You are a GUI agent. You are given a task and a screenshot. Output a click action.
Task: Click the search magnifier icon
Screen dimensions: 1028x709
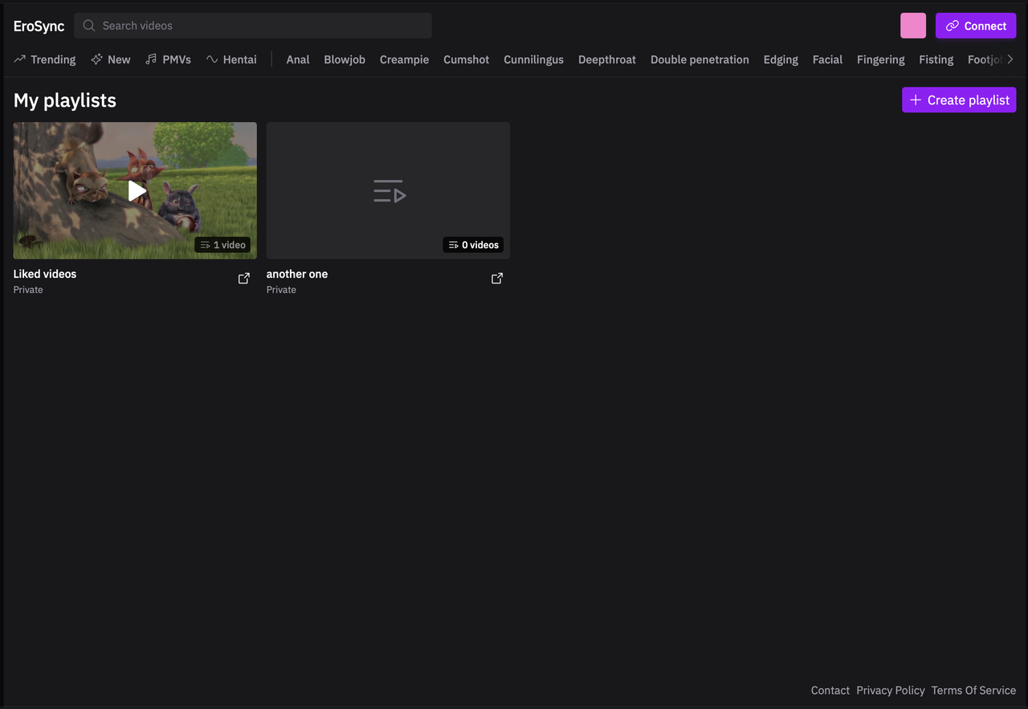[89, 26]
